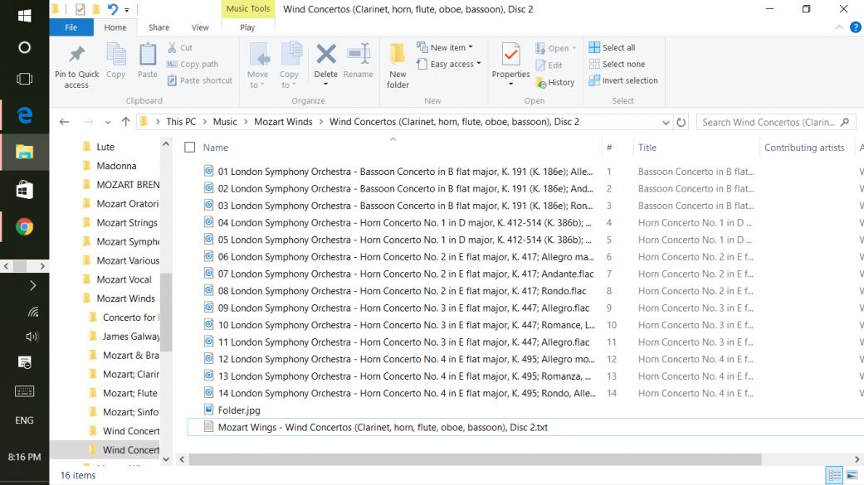Image resolution: width=864 pixels, height=485 pixels.
Task: Open the Properties icon in the ribbon
Action: [x=510, y=56]
